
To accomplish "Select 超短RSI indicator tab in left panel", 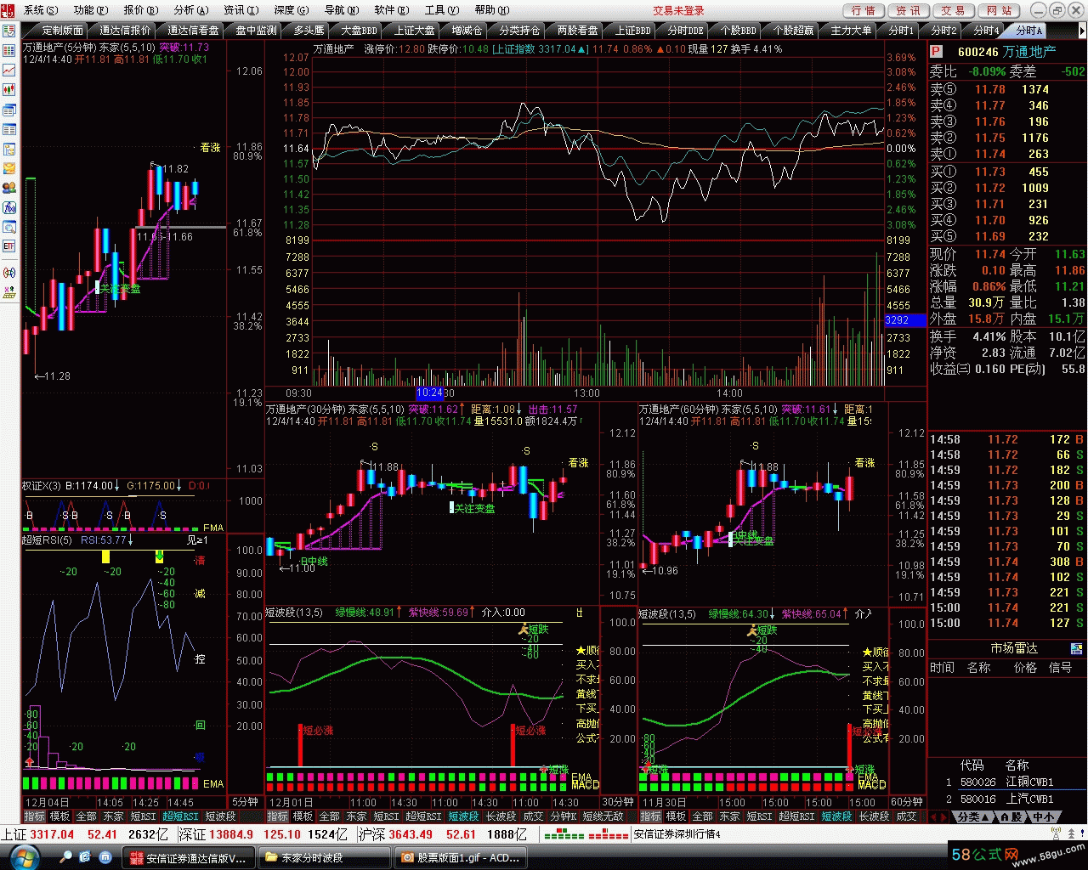I will (x=180, y=816).
